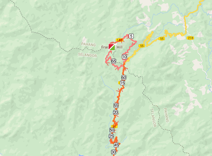Click the red-green start/finish flag marker
Viewport: 212px width, 156px height.
tap(112, 47)
